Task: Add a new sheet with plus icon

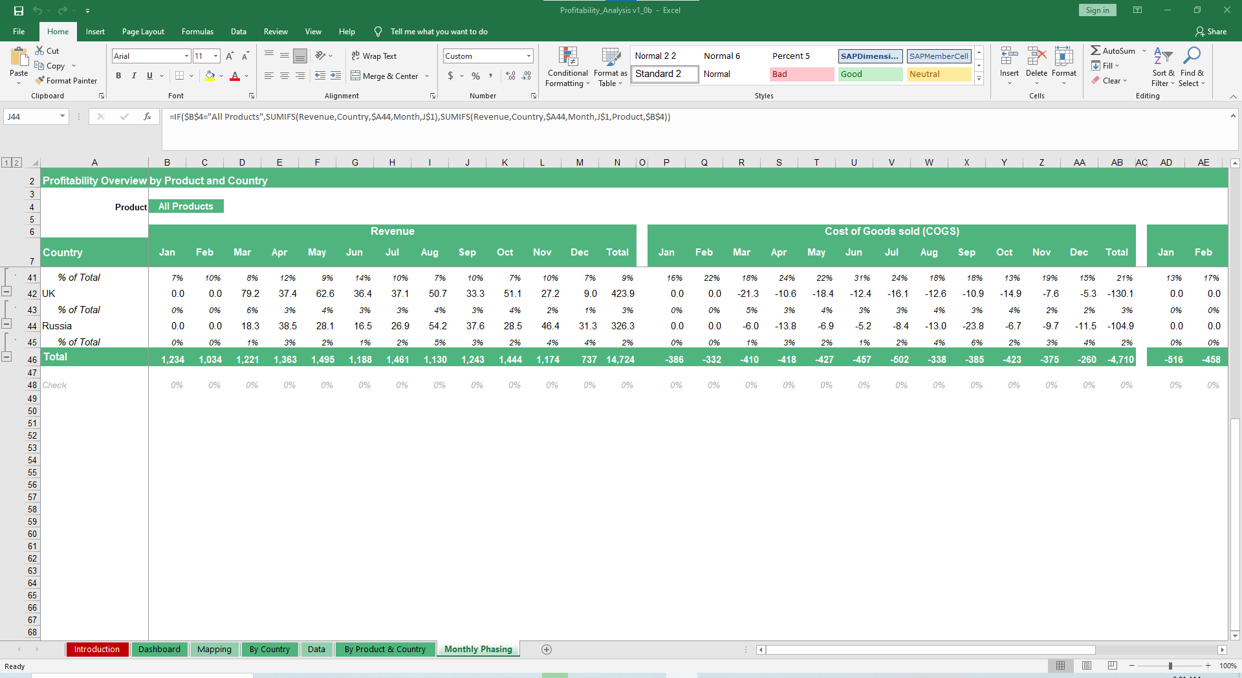Action: 547,650
